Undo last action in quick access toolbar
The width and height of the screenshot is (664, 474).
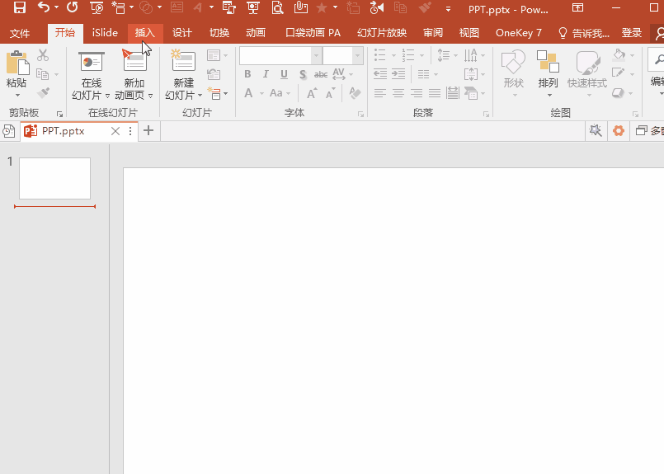tap(43, 7)
